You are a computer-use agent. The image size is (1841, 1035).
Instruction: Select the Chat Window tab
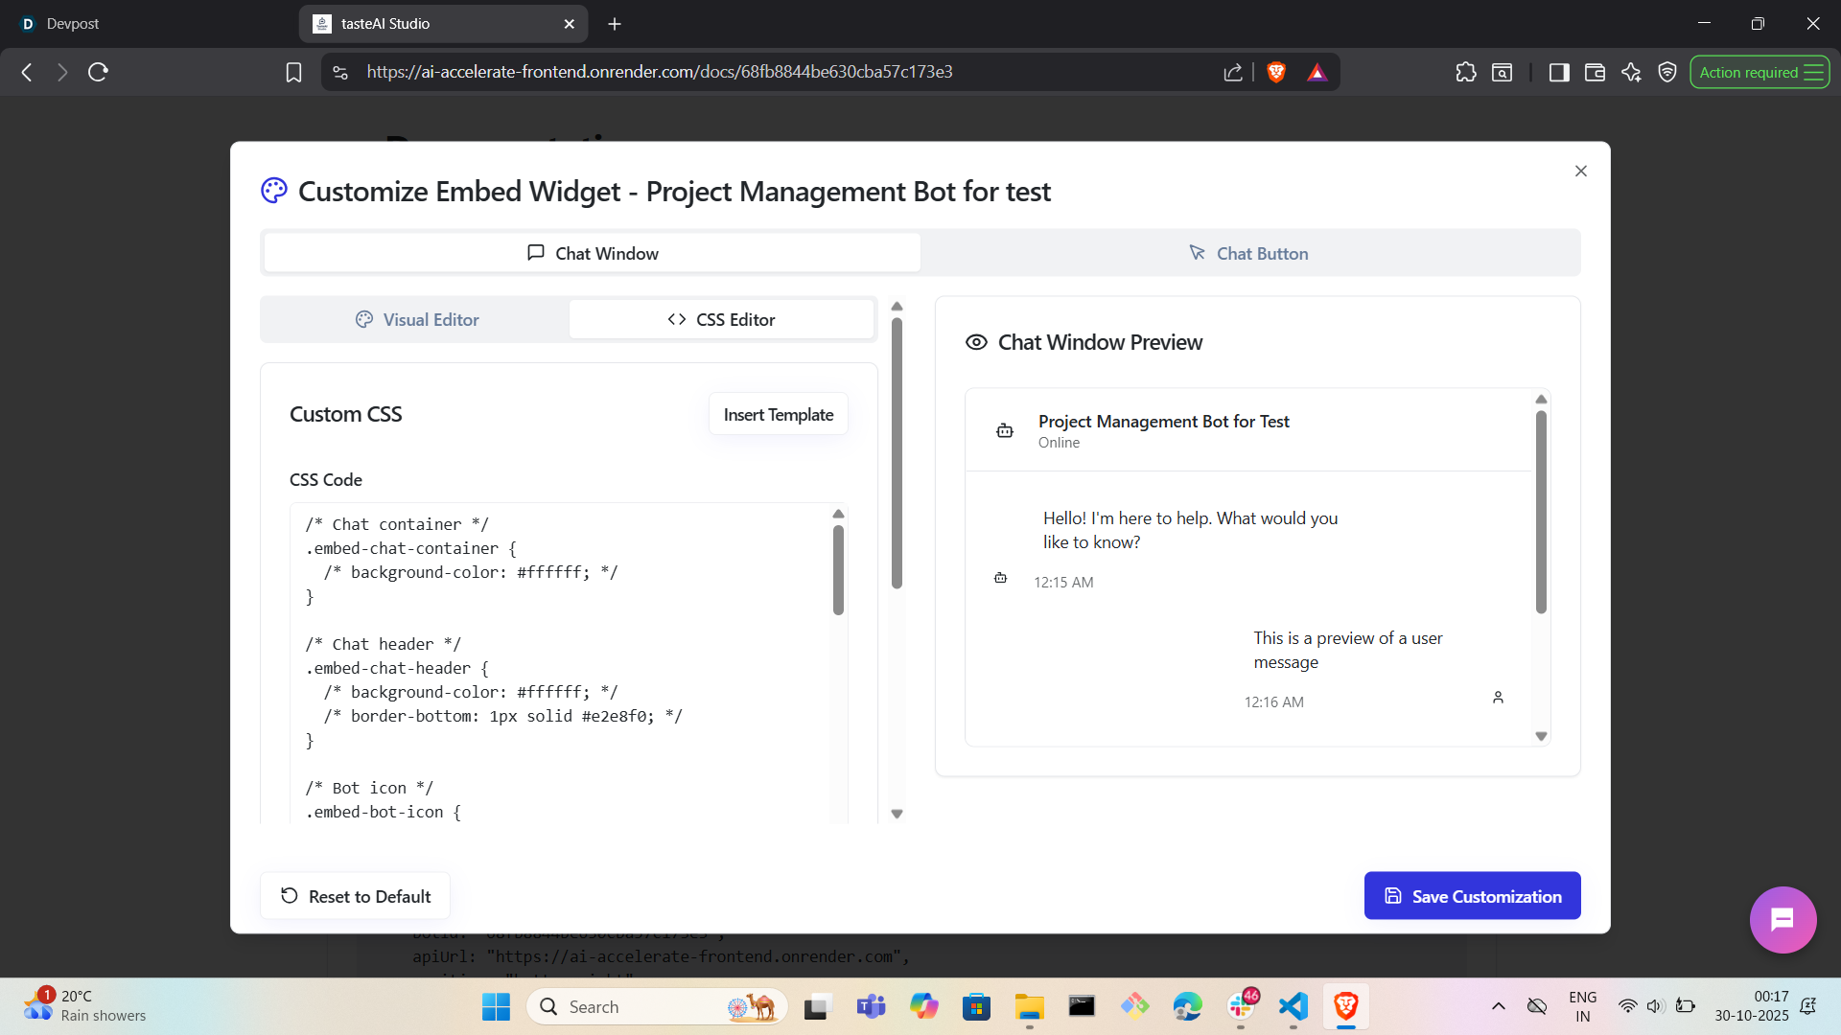[593, 253]
